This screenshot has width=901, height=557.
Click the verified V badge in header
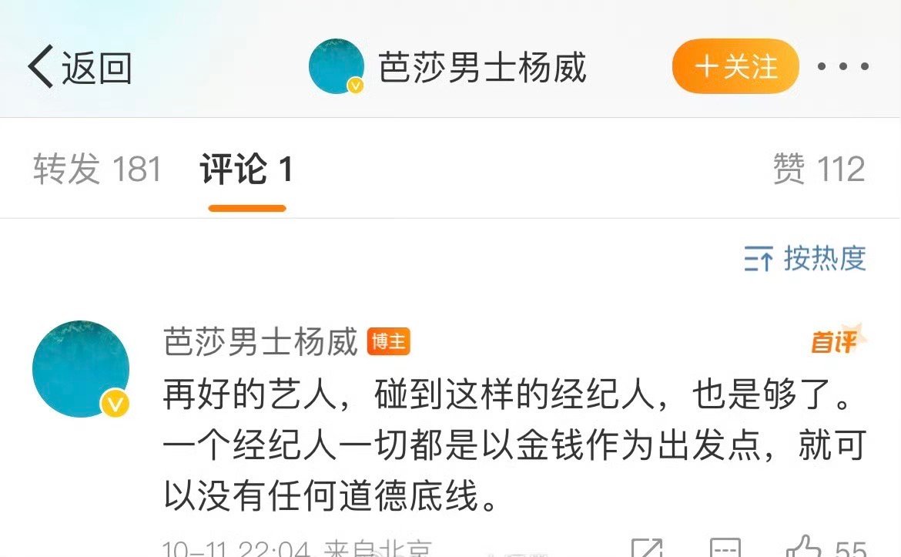(x=356, y=86)
